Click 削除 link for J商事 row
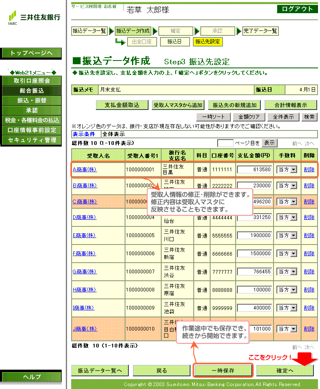This screenshot has width=320, height=389. pyautogui.click(x=309, y=329)
